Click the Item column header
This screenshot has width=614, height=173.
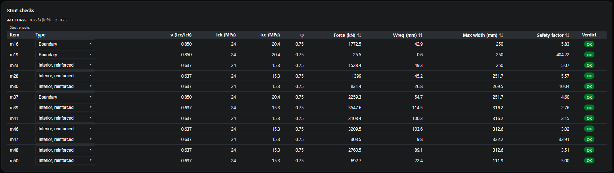click(x=14, y=35)
